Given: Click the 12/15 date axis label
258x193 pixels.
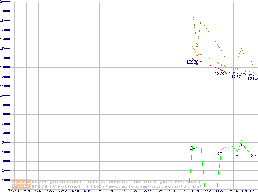Looking at the screenshot, I should [233, 191].
